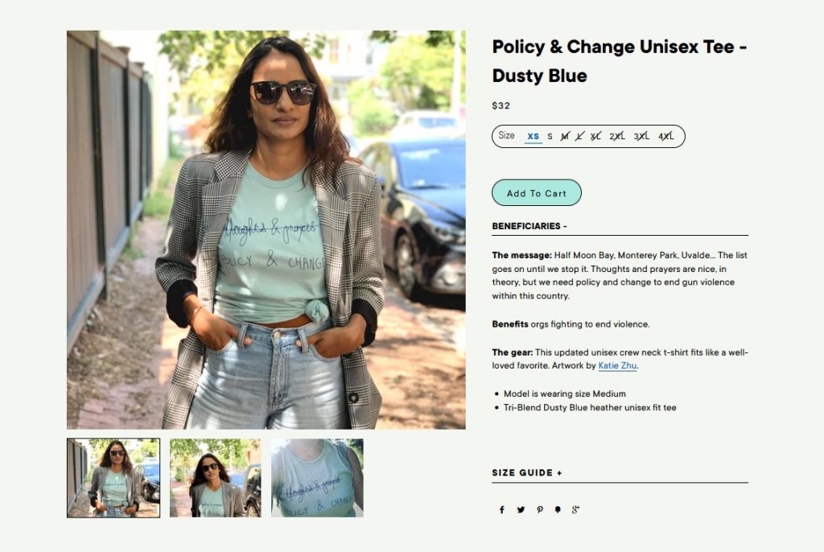This screenshot has width=824, height=552.
Task: Select the crossed-out 2XL size
Action: [617, 136]
